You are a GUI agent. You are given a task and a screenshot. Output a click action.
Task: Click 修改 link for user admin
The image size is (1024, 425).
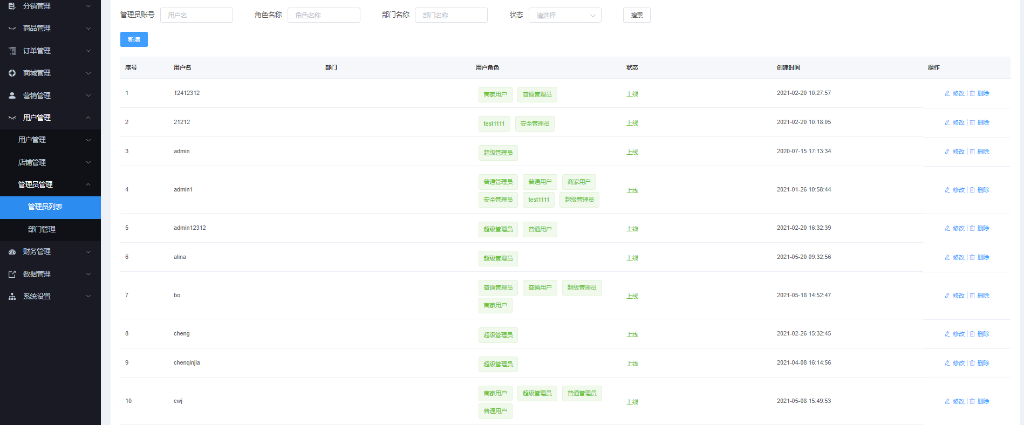[958, 152]
